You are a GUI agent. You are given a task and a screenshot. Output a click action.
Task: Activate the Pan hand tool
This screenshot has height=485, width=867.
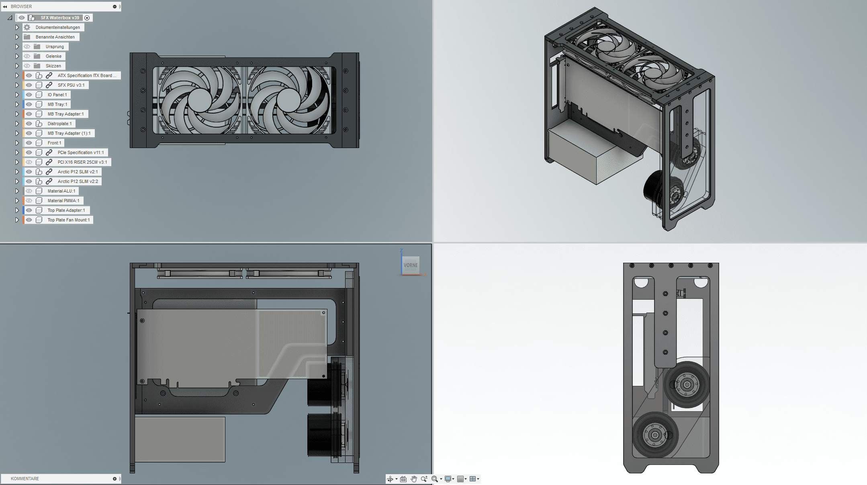(x=414, y=479)
